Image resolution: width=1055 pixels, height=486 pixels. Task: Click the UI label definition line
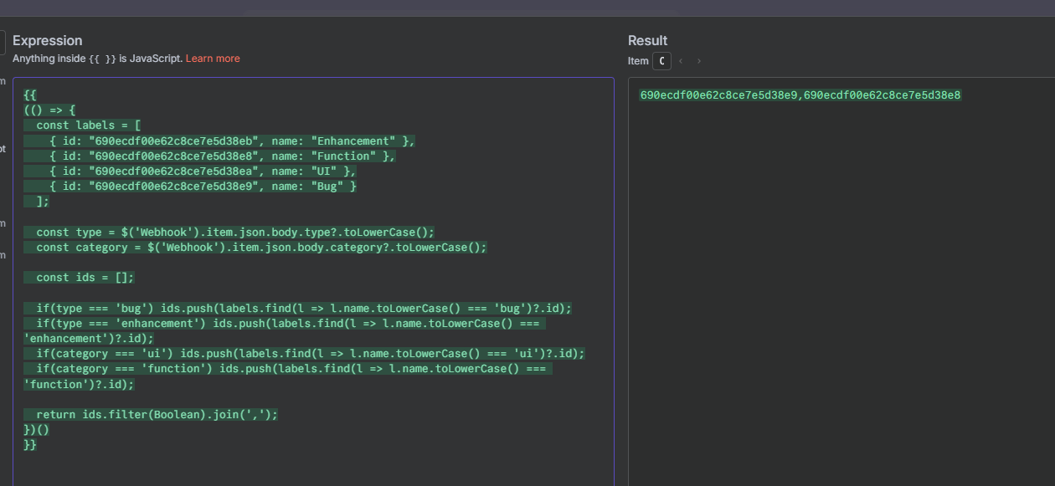point(202,171)
